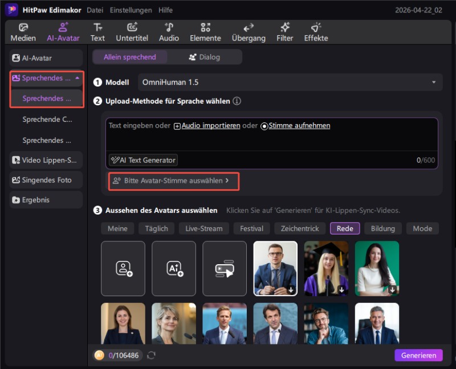Switch the avatar category to Bildung
The image size is (456, 369).
pos(382,228)
